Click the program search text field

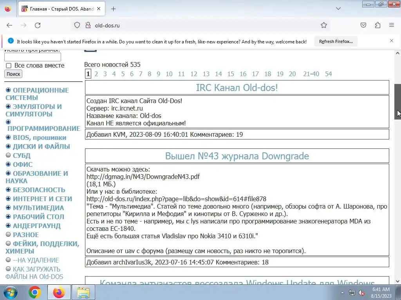click(x=33, y=57)
